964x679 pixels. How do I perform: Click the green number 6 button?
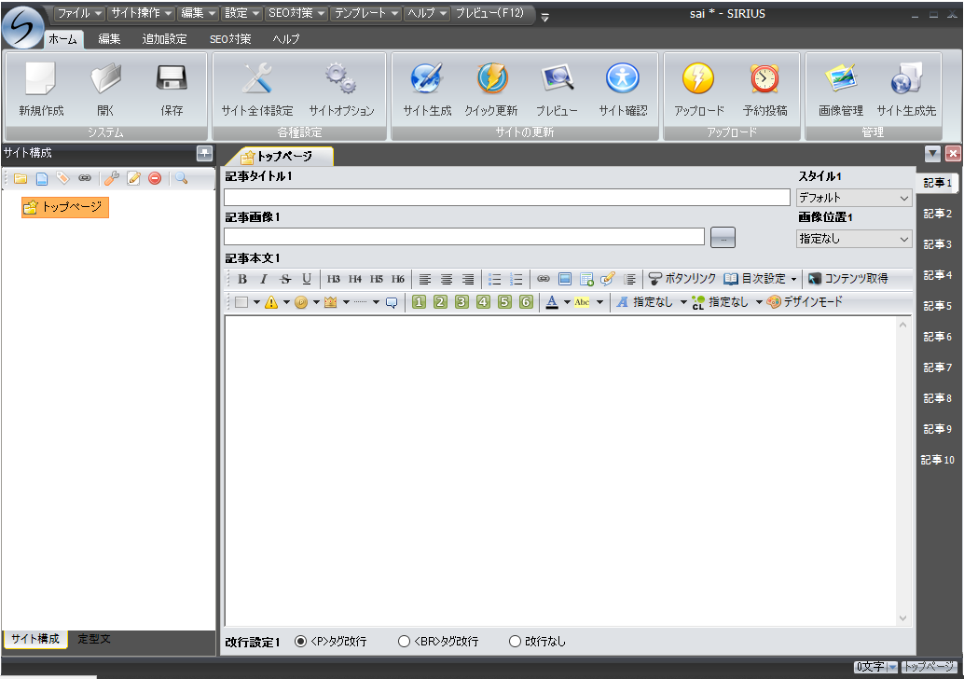coord(526,302)
